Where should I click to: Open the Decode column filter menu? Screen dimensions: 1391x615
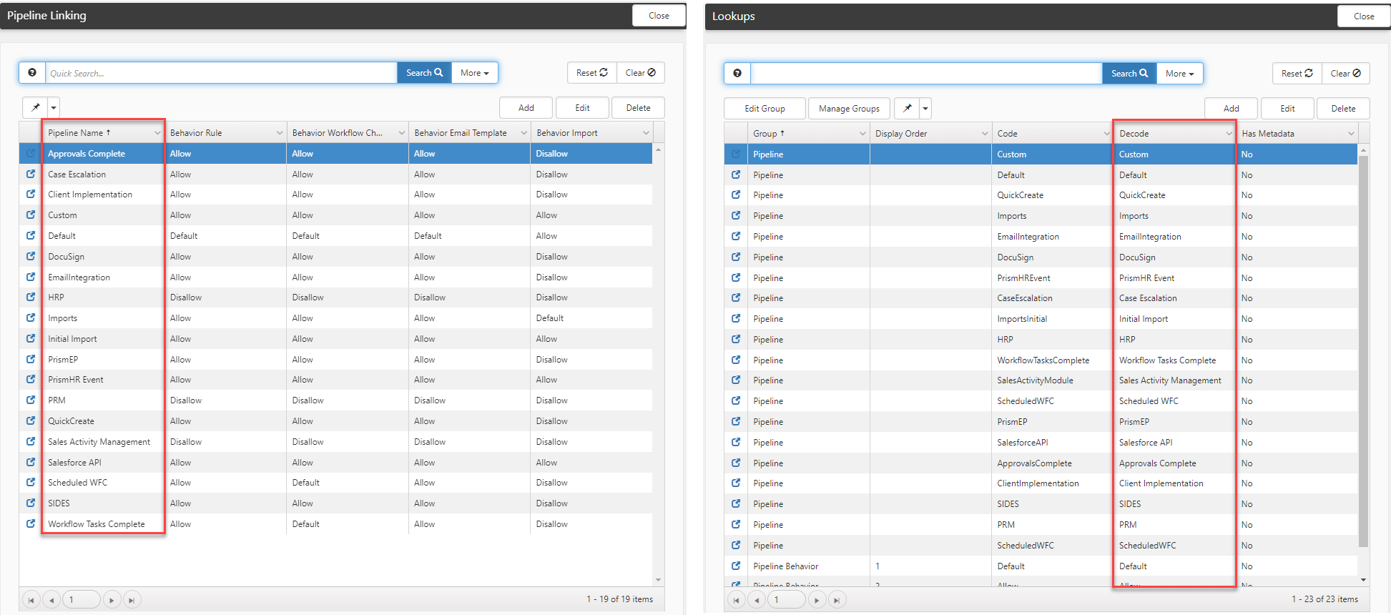point(1229,134)
